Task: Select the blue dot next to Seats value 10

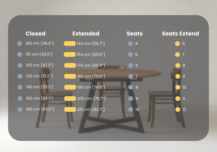Action: click(131, 109)
